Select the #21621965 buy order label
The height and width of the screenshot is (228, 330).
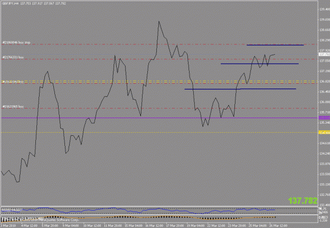[13, 106]
